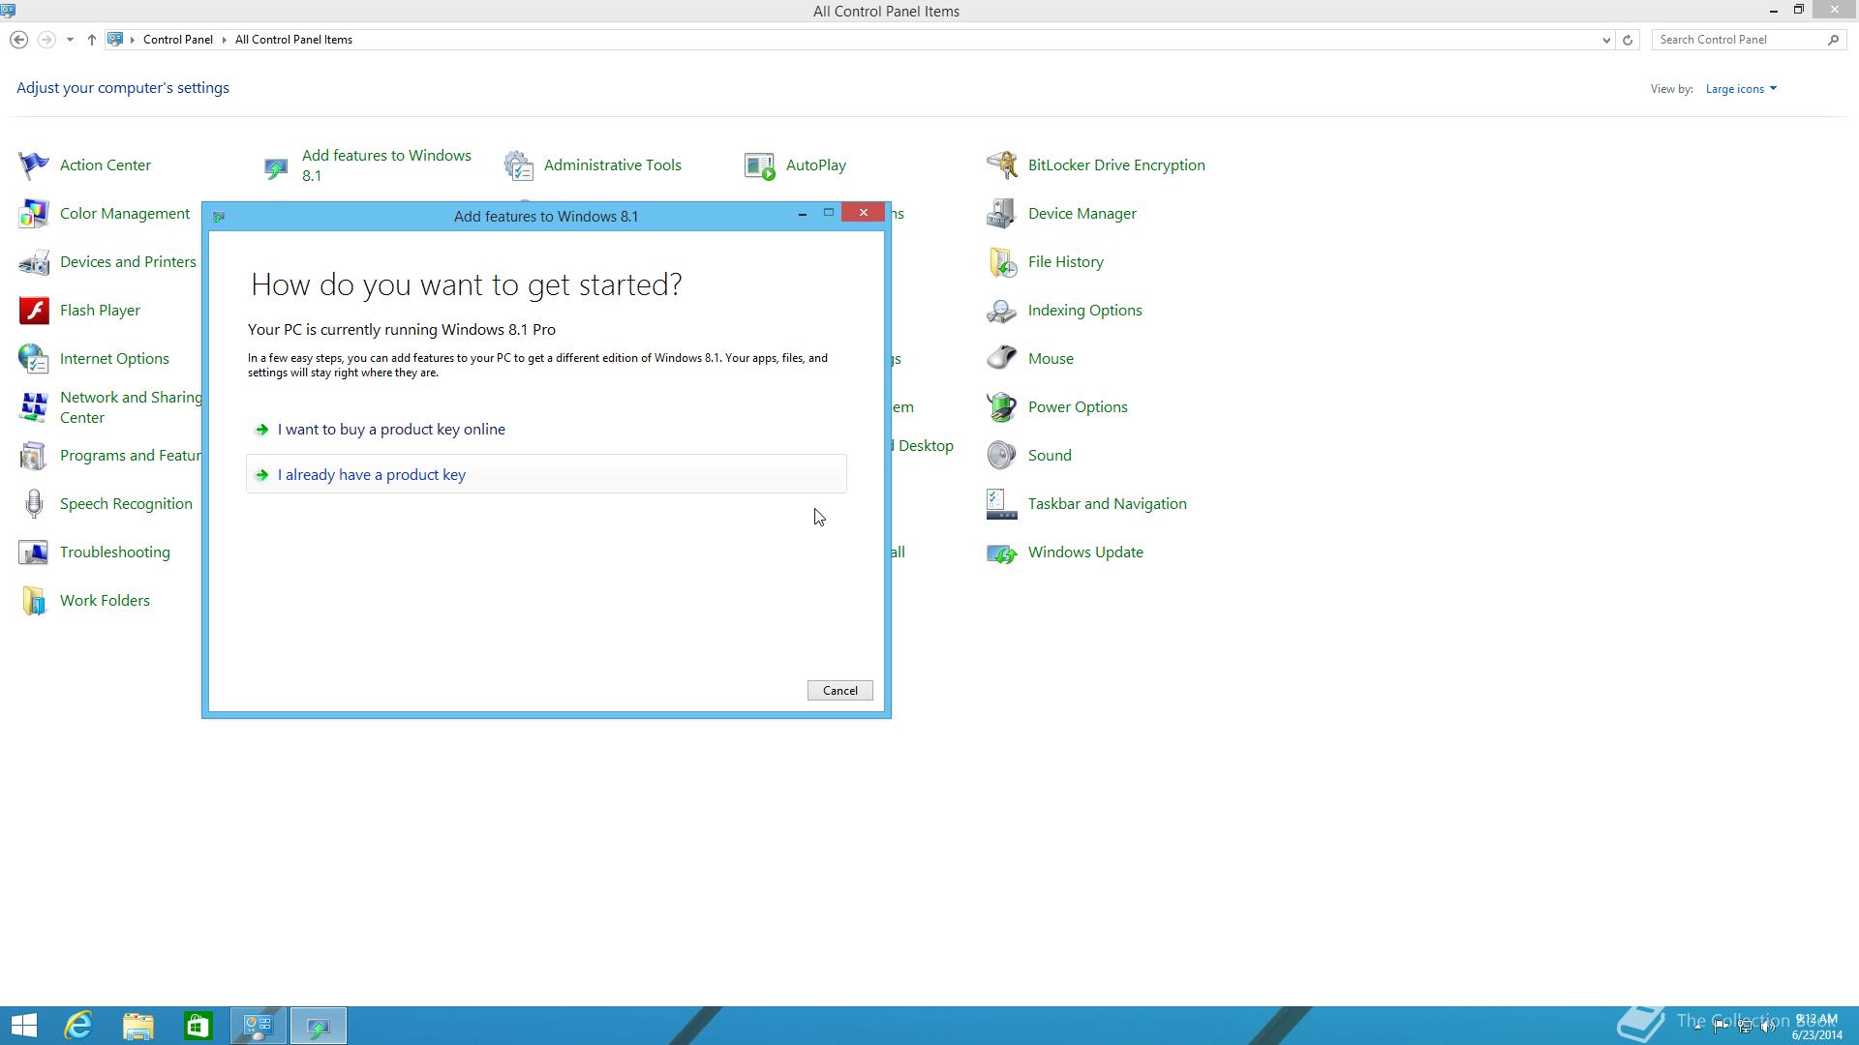Open the Network and Sharing Center icon
This screenshot has width=1859, height=1045.
[x=34, y=407]
